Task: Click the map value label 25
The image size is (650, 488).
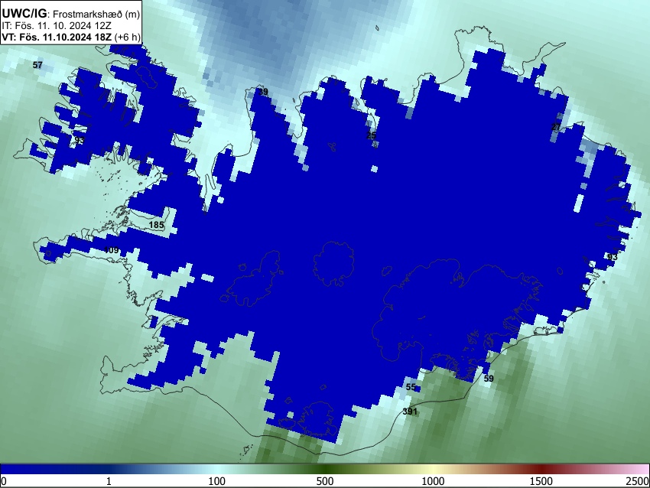Action: (x=371, y=135)
